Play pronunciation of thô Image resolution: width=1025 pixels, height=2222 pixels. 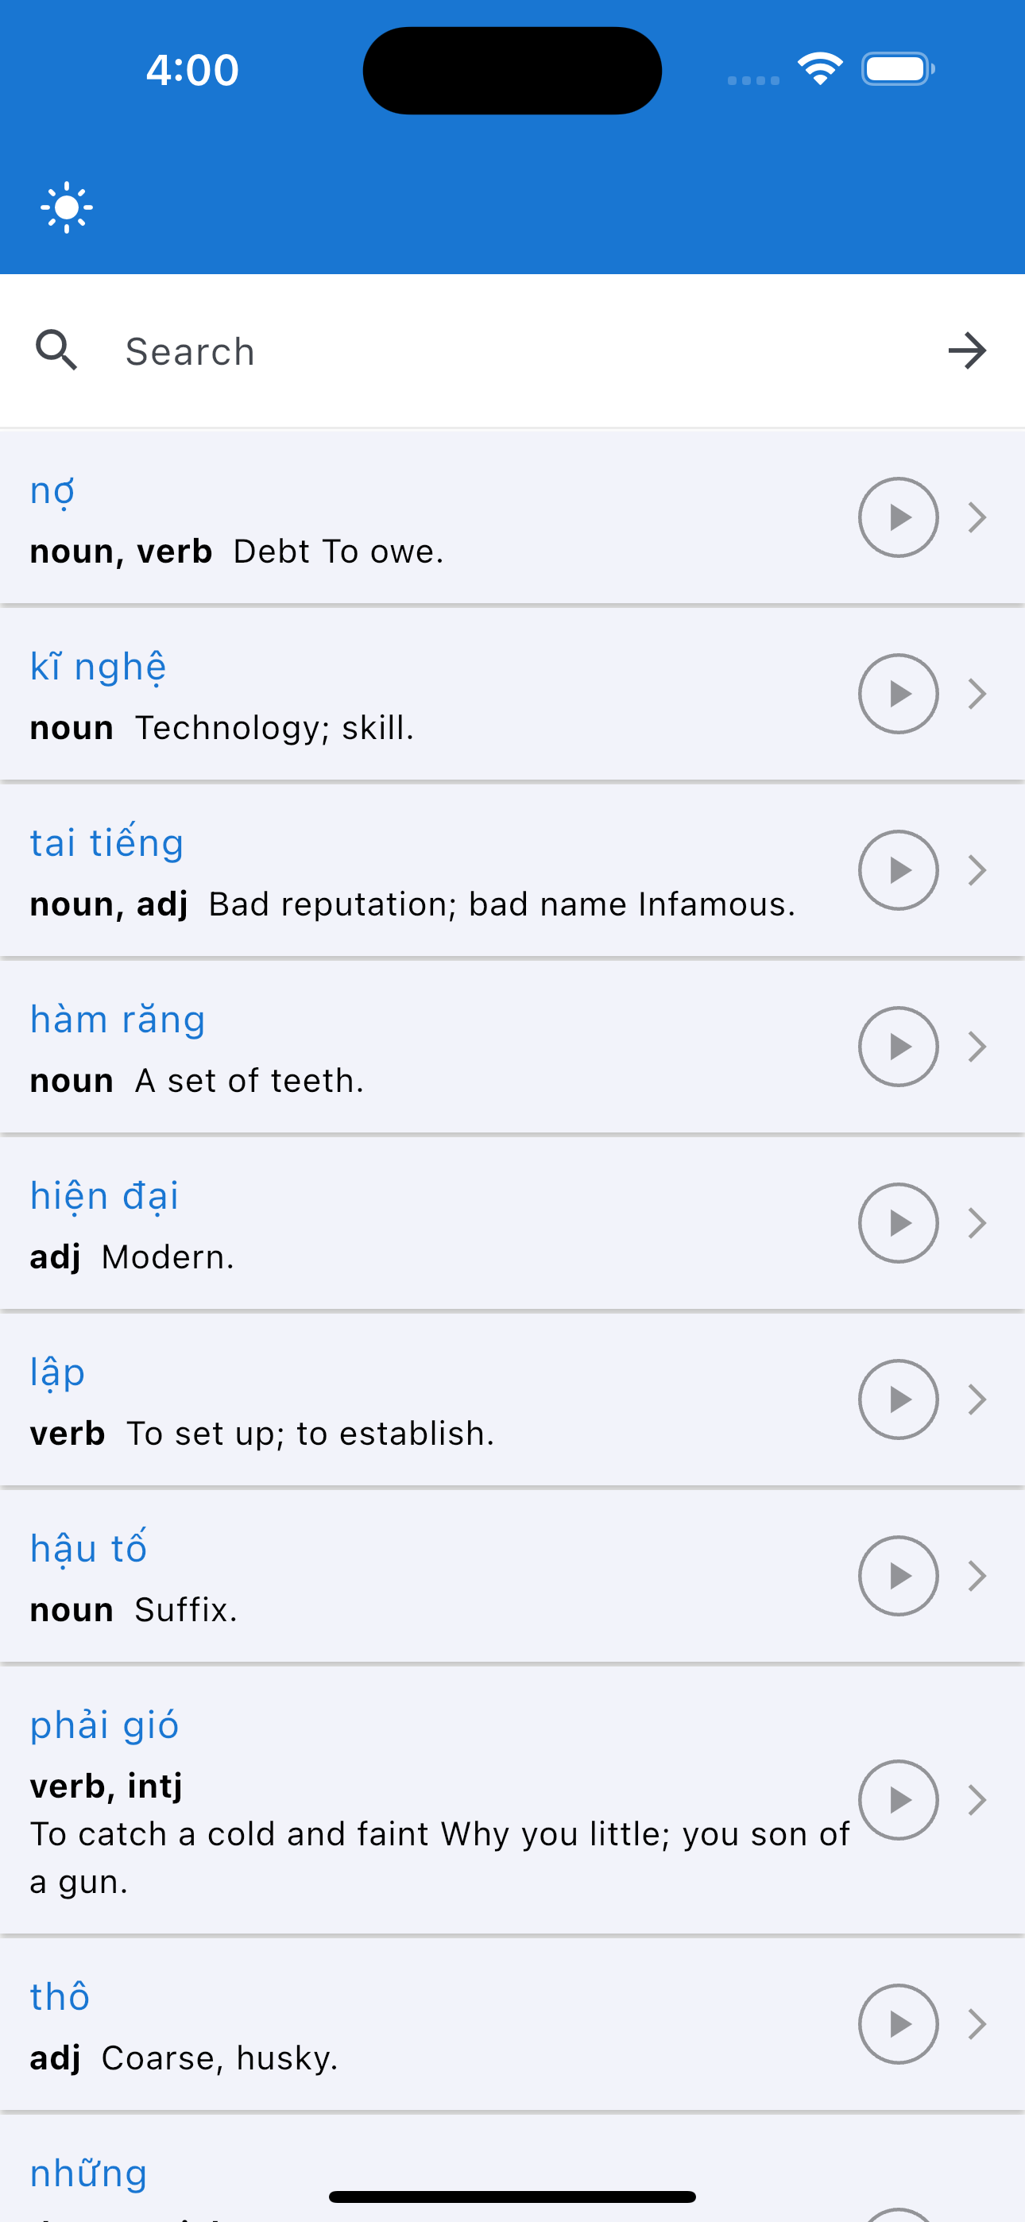coord(898,2023)
